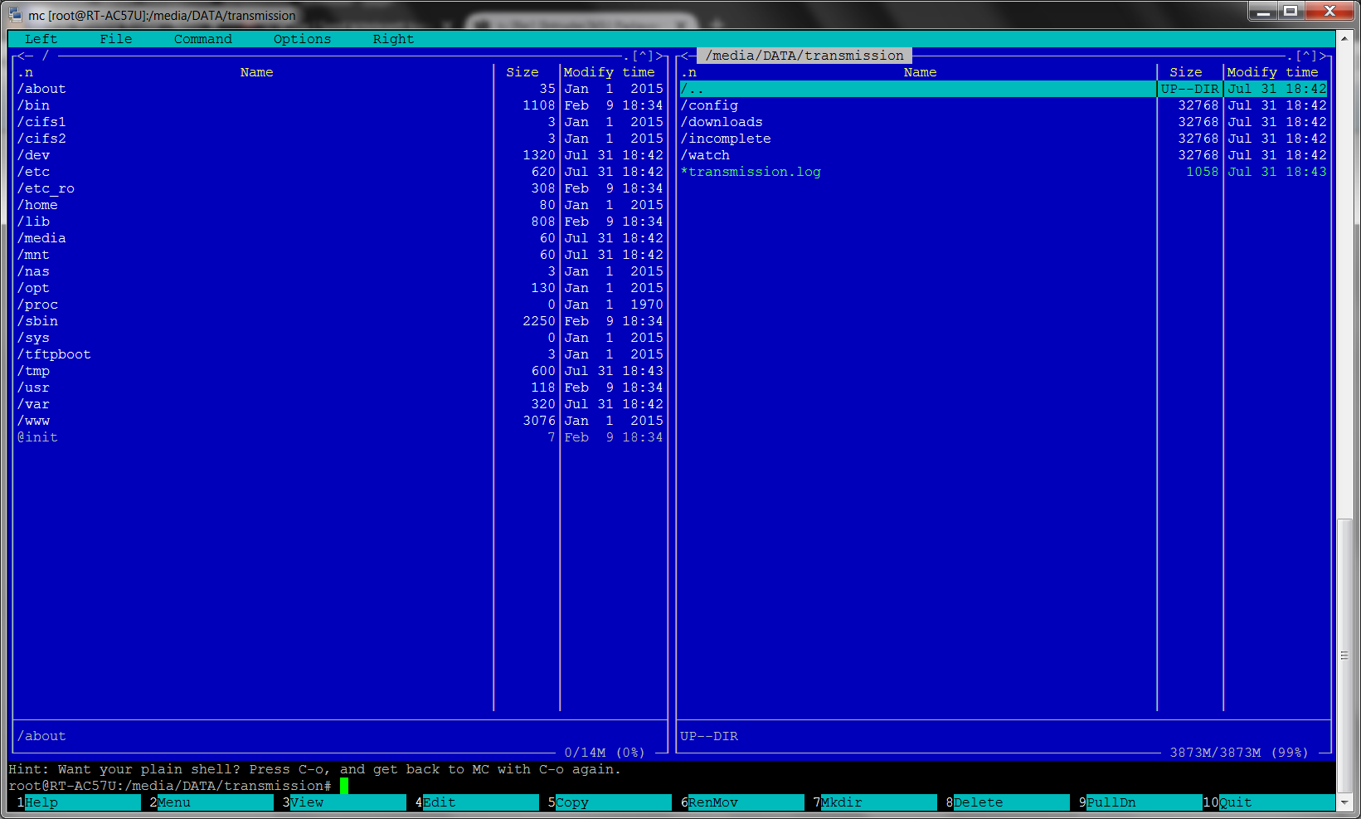Viewport: 1361px width, 819px height.
Task: Select the /www directory row
Action: pyautogui.click(x=340, y=421)
